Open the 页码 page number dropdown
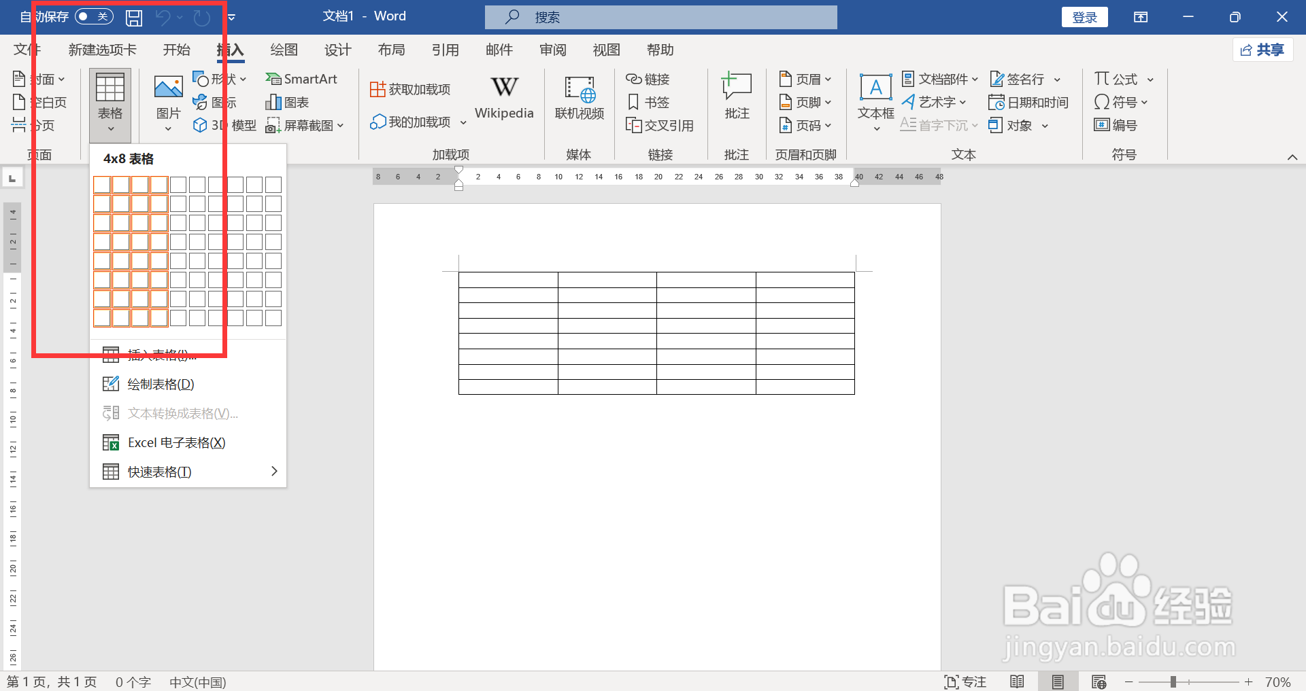Viewport: 1306px width, 691px height. 805,125
